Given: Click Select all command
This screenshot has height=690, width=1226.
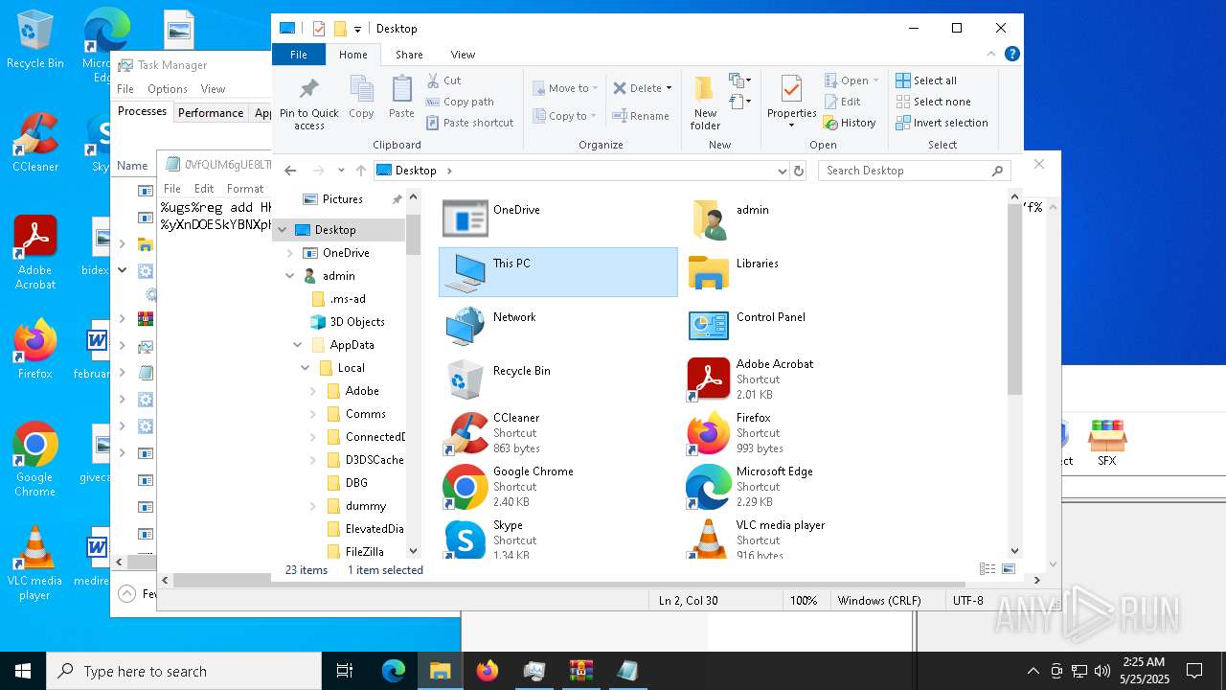Looking at the screenshot, I should click(x=926, y=80).
